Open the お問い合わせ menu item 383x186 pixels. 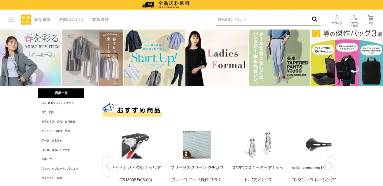point(71,20)
